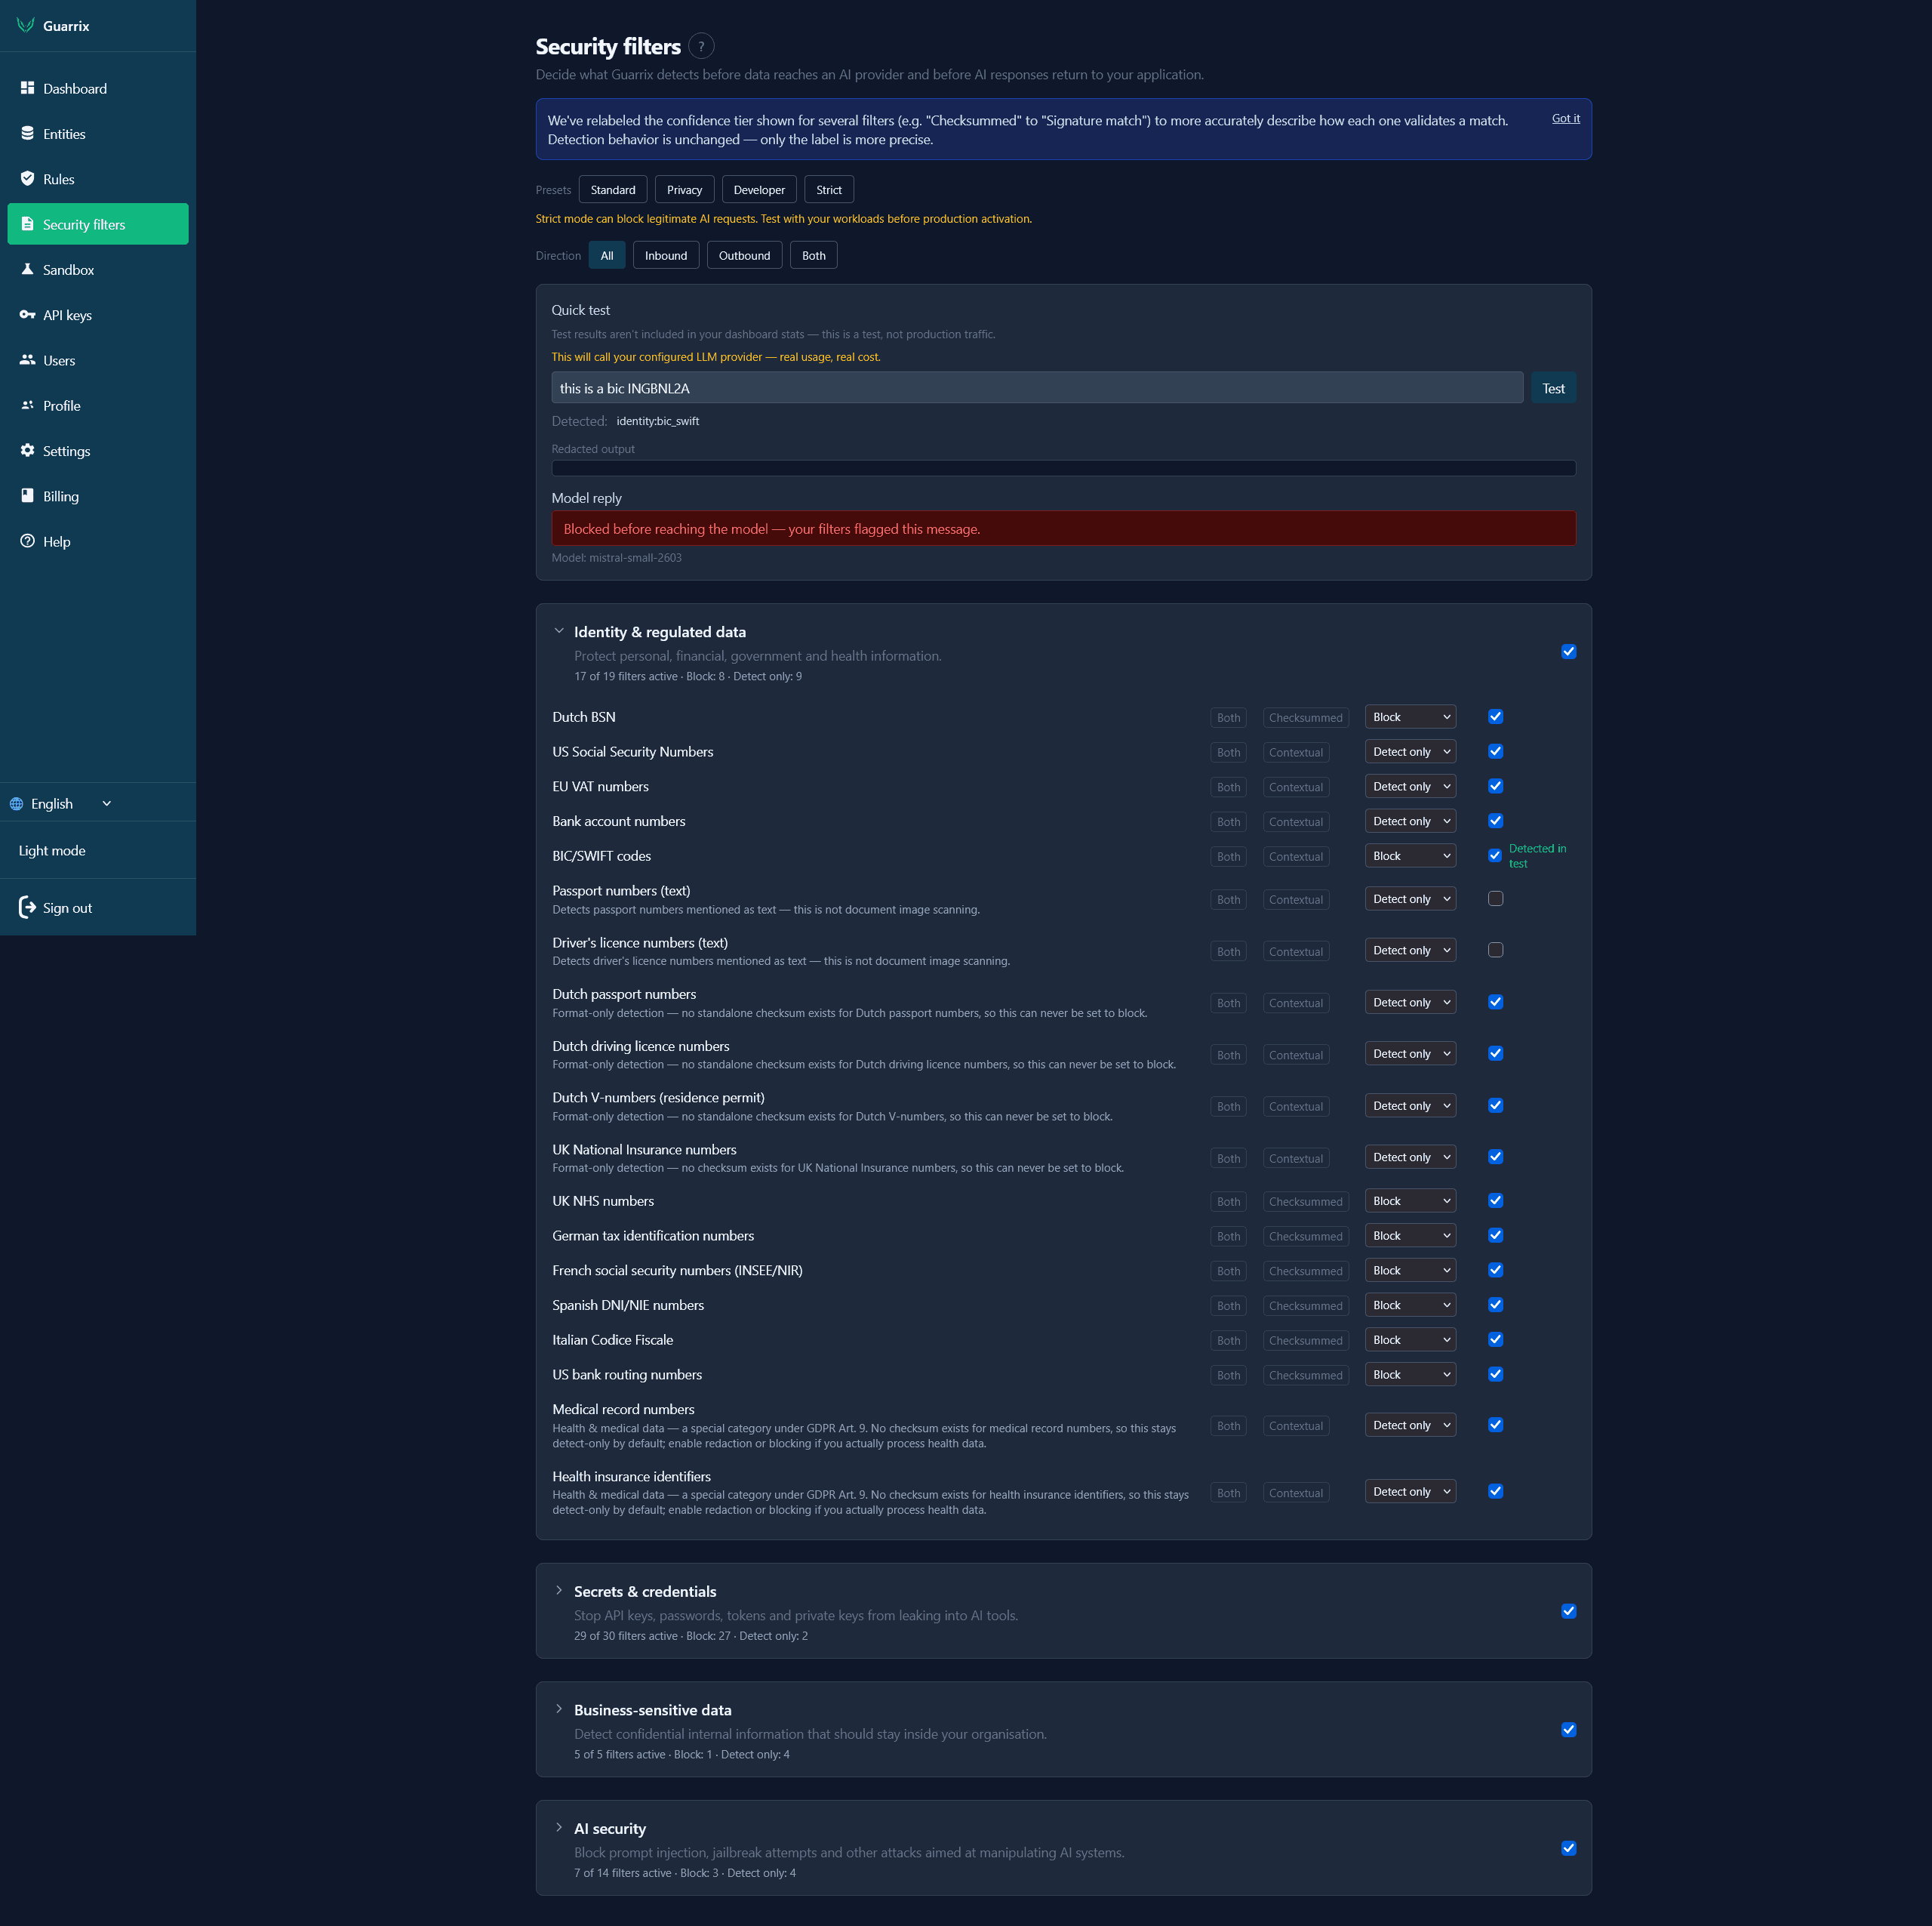
Task: Expand the Business-sensitive data section
Action: (x=559, y=1709)
